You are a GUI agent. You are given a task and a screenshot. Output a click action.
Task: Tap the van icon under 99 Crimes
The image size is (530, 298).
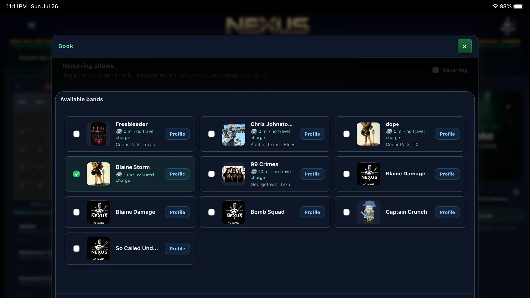254,172
